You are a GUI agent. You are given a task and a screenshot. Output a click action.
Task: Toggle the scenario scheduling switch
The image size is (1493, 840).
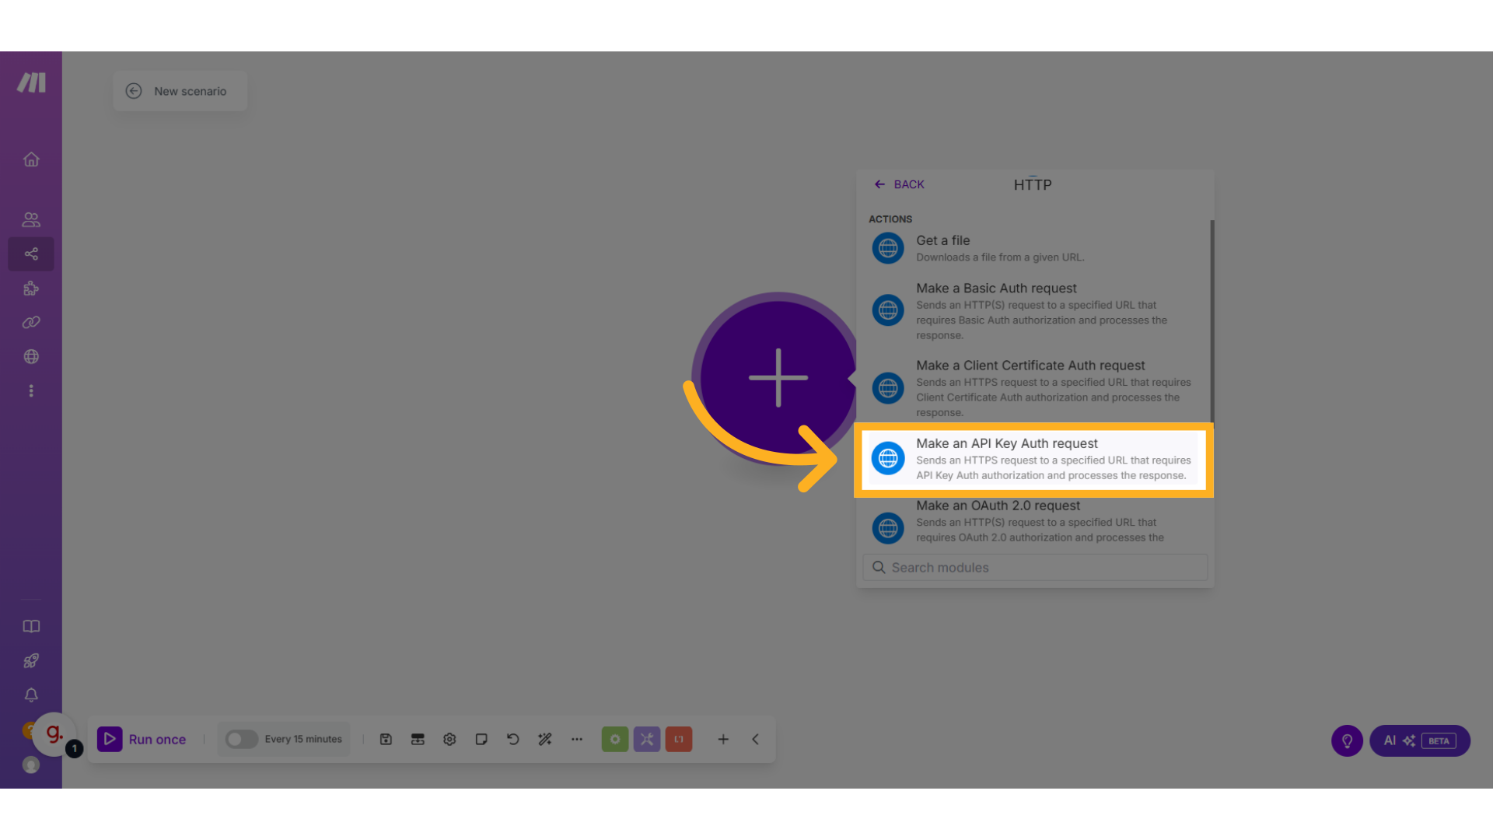(241, 740)
